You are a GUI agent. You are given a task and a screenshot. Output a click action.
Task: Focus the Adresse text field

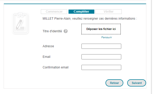[x=101, y=46]
